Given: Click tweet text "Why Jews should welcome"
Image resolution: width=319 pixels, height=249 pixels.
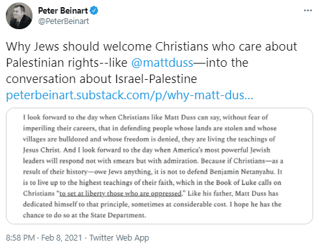Looking at the screenshot, I should [x=79, y=47].
